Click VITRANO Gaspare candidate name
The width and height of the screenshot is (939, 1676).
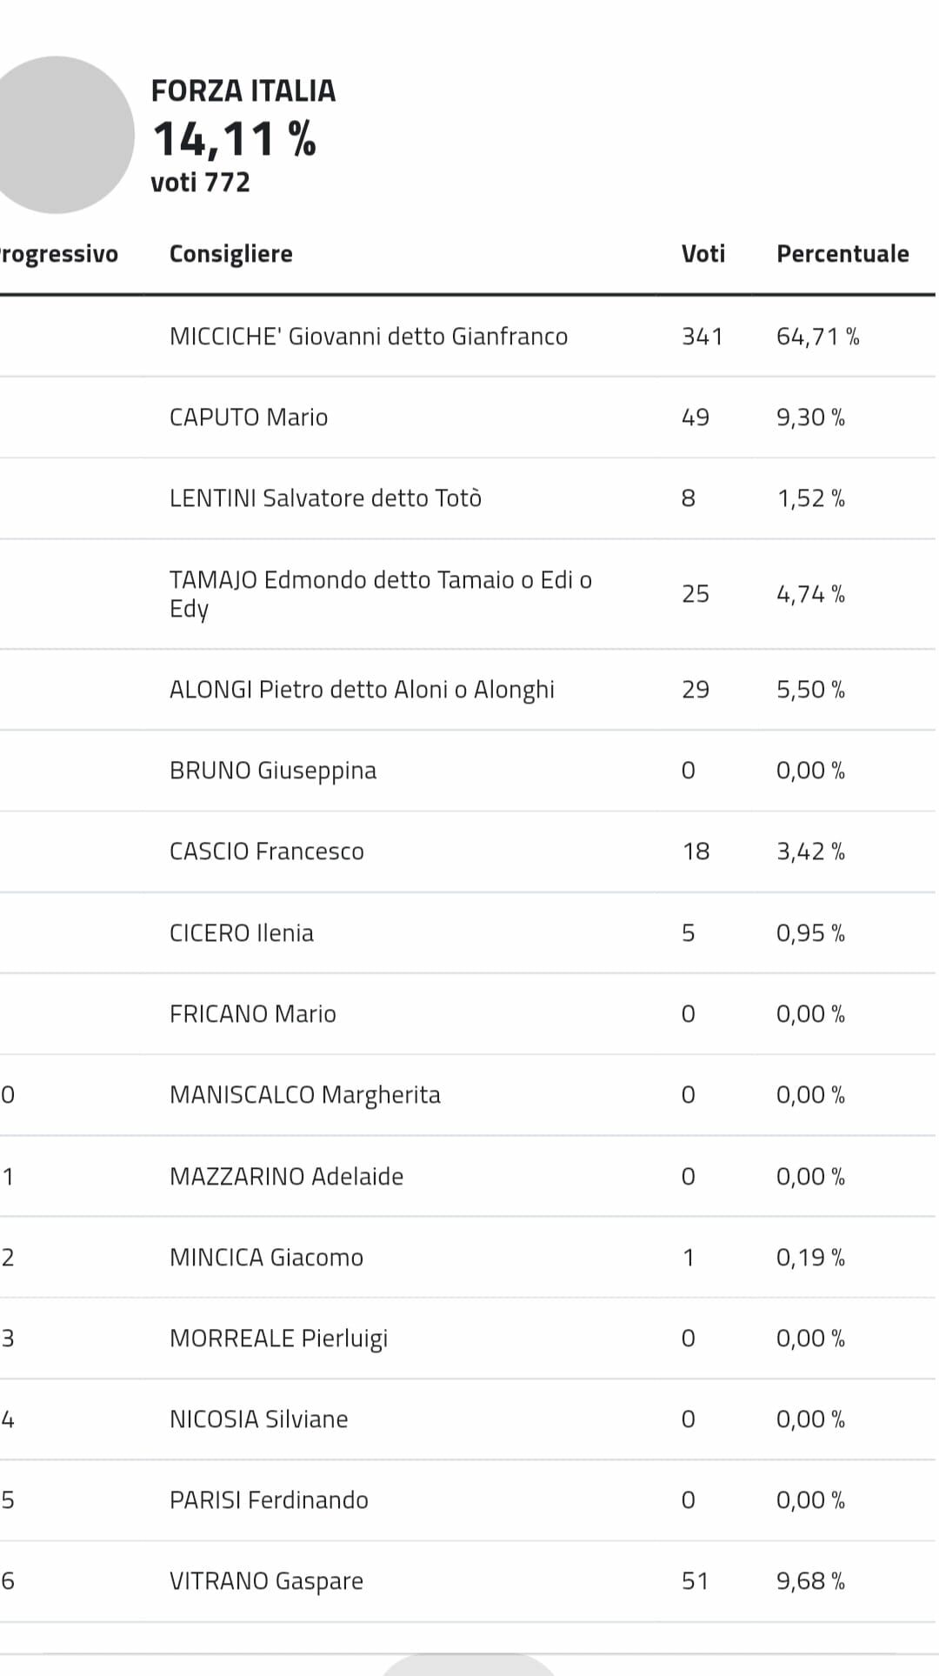pos(266,1582)
